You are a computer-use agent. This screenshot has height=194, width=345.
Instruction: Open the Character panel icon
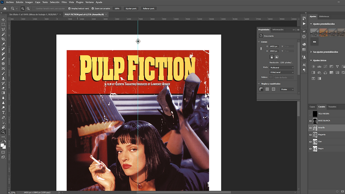(x=304, y=65)
